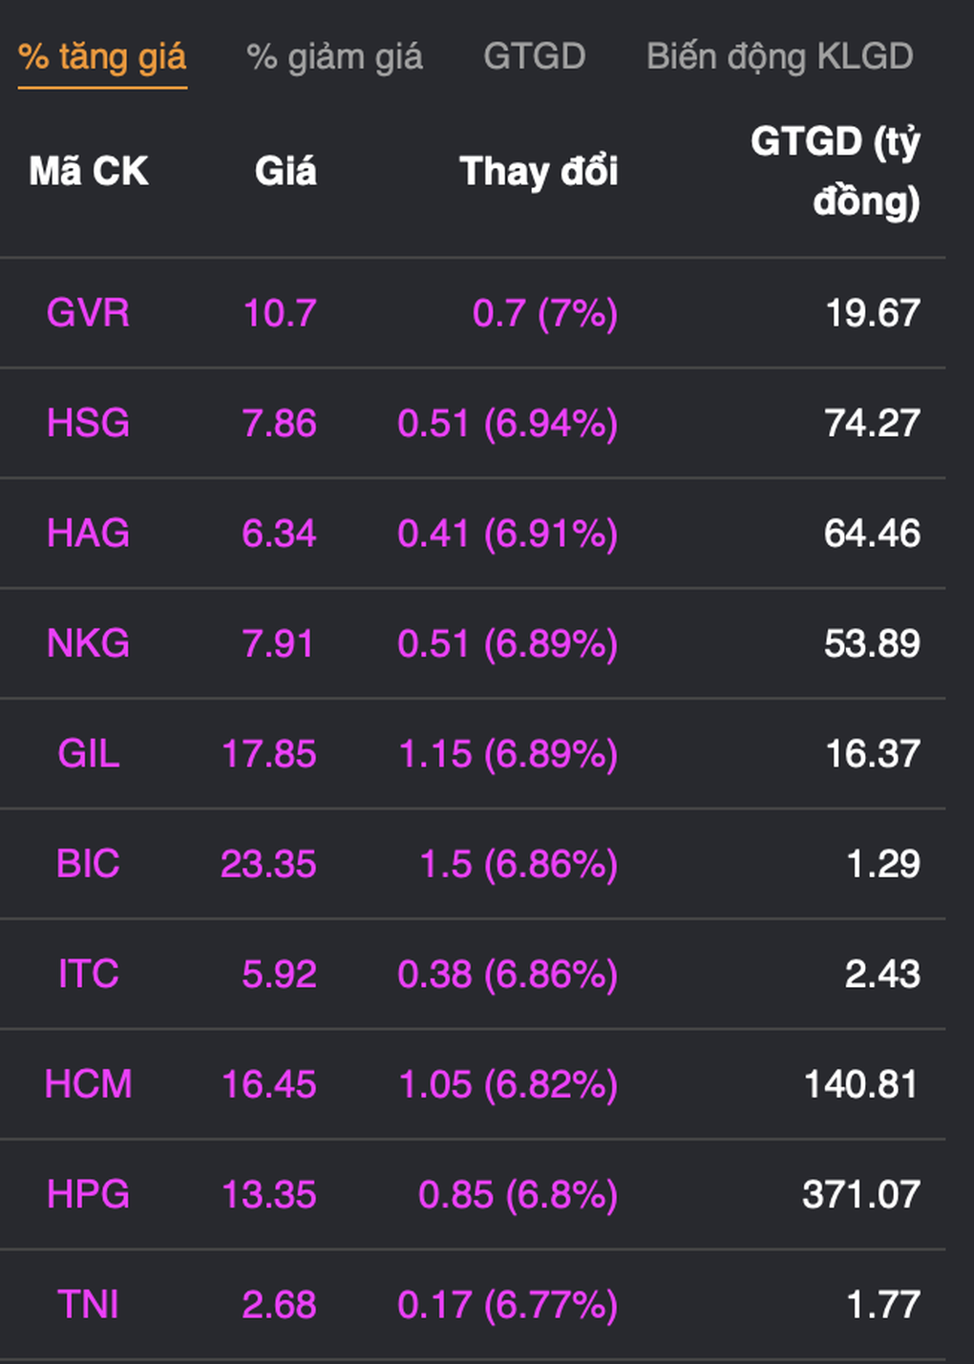974x1364 pixels.
Task: Click the NKG stock code
Action: [88, 643]
